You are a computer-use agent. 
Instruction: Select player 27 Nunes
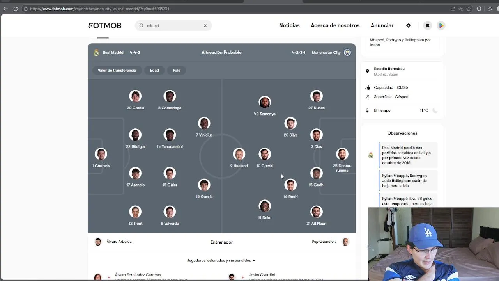click(316, 100)
